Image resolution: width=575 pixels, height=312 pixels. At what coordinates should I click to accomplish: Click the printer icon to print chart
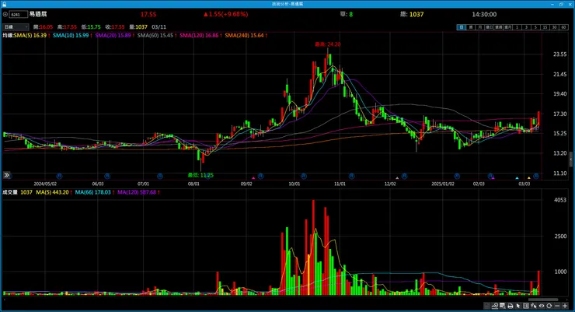coord(510,306)
